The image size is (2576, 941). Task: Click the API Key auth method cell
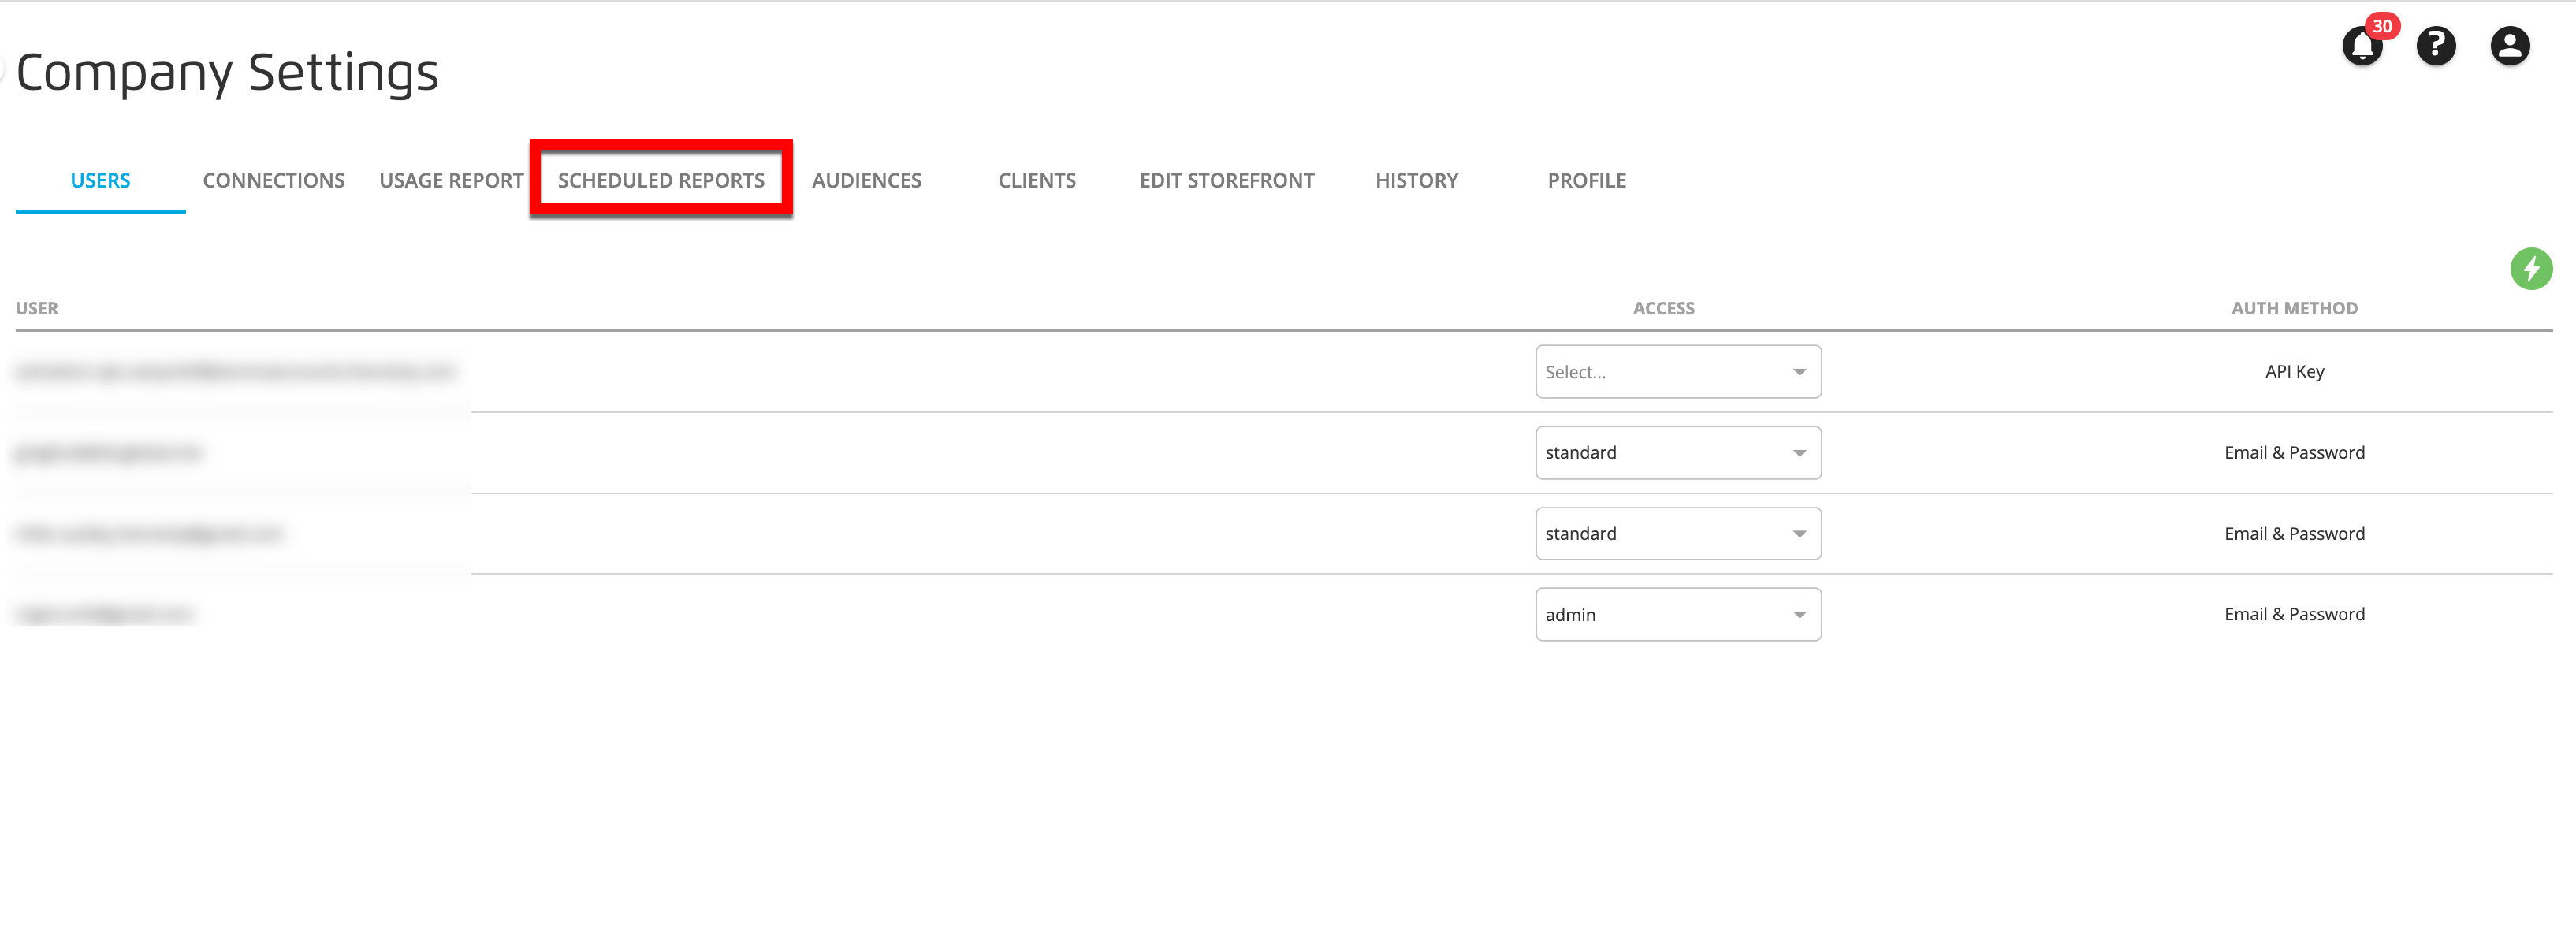[2294, 372]
